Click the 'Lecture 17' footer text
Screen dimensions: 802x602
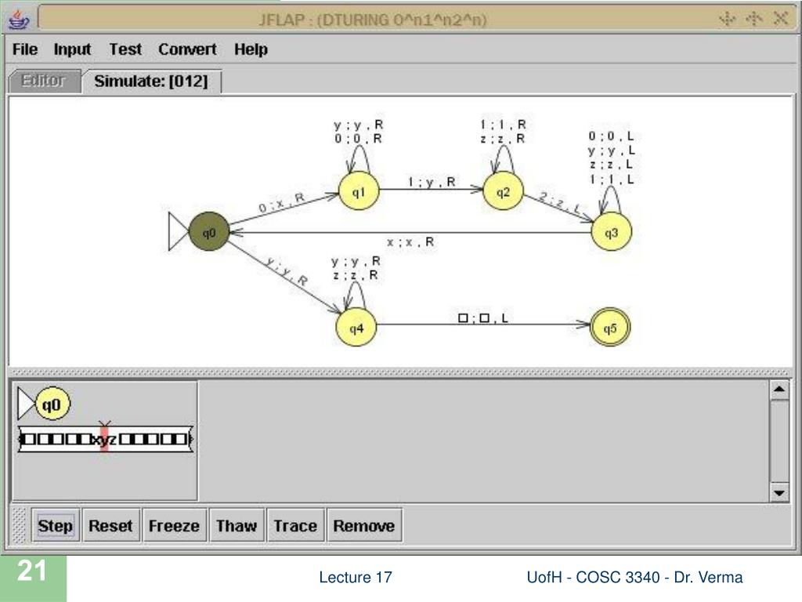tap(356, 577)
